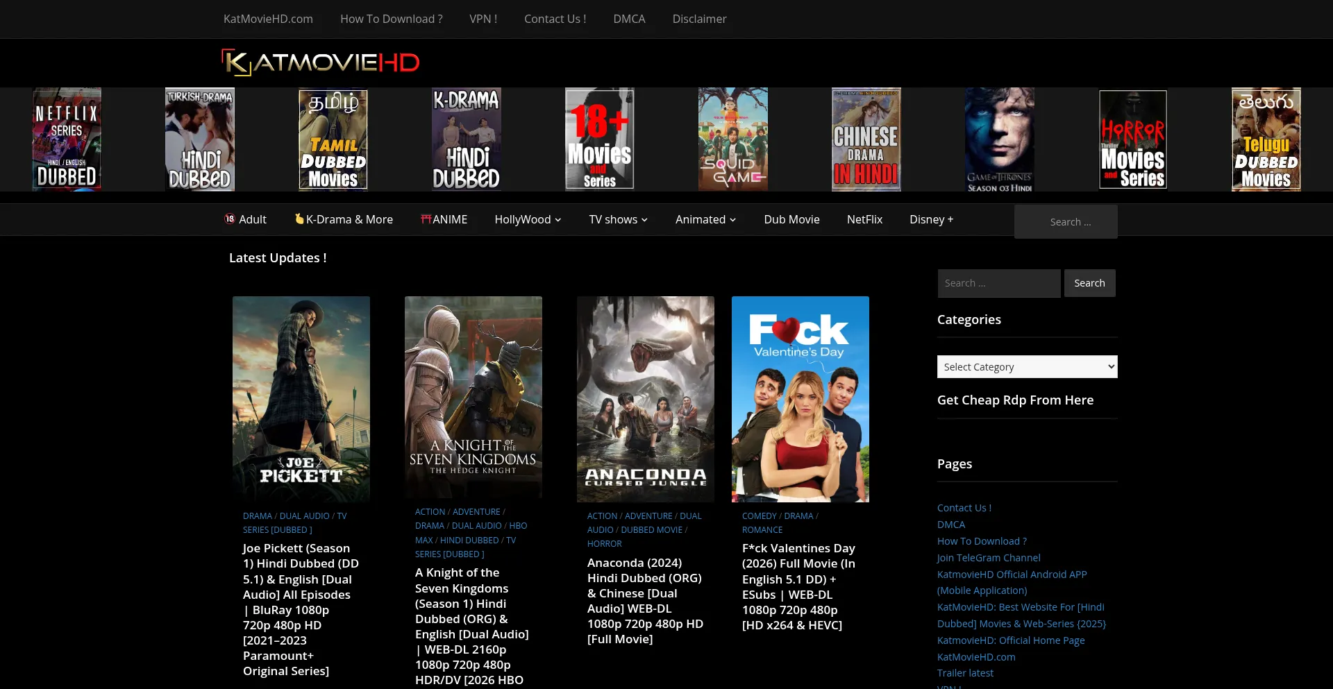Click the sidebar Search button
Screen dimensions: 1333x689
1089,283
